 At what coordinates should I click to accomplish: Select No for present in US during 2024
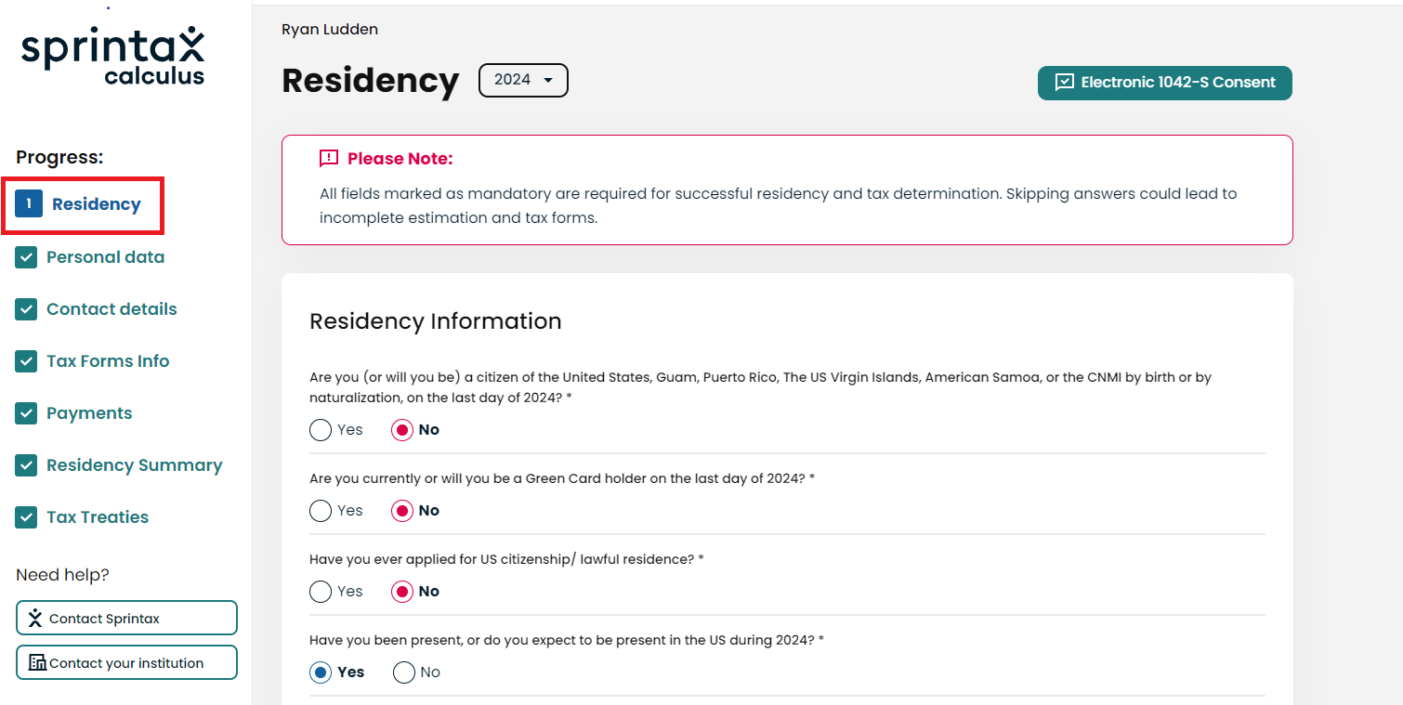(404, 672)
